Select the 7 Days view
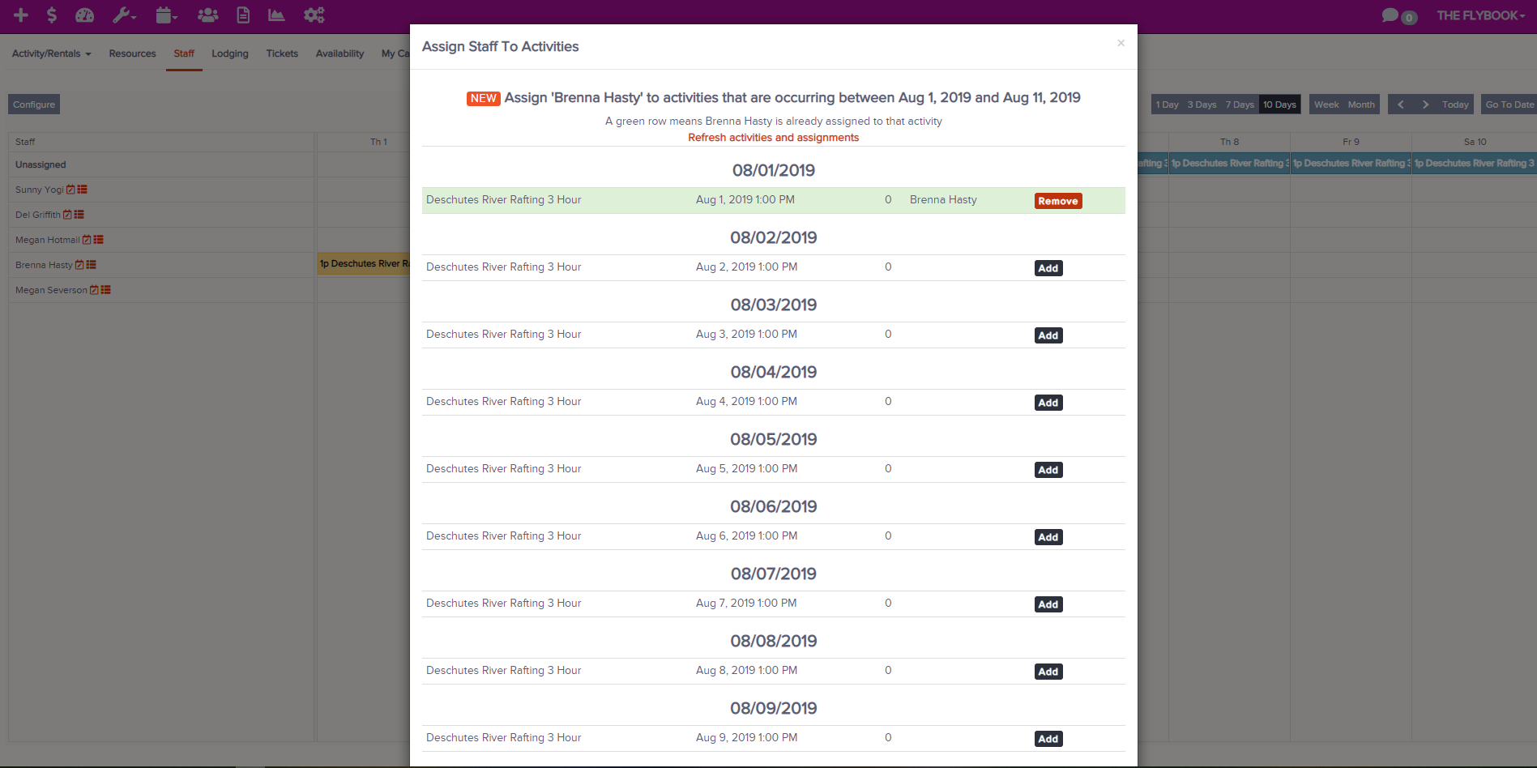 click(x=1240, y=105)
